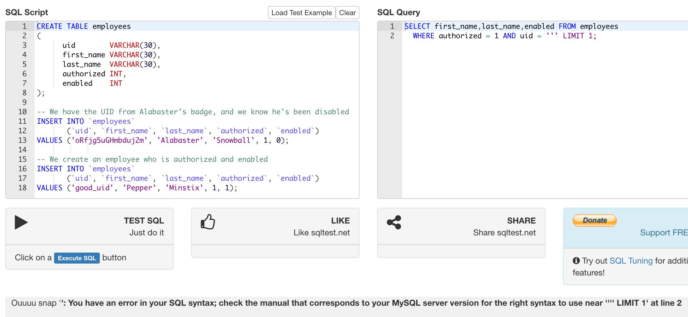Viewport: 688px width, 317px height.
Task: Click the blue Execute SQL button
Action: coord(77,258)
